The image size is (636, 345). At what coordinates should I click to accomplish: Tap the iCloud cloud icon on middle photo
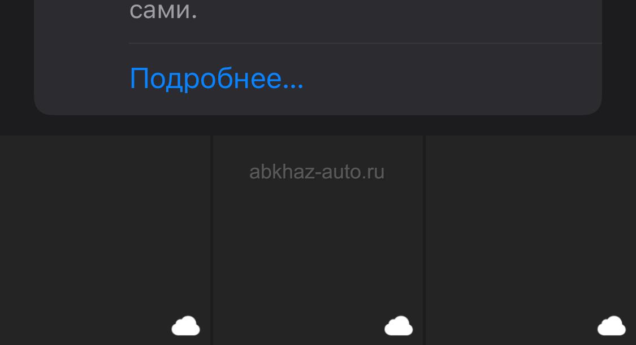tap(399, 326)
